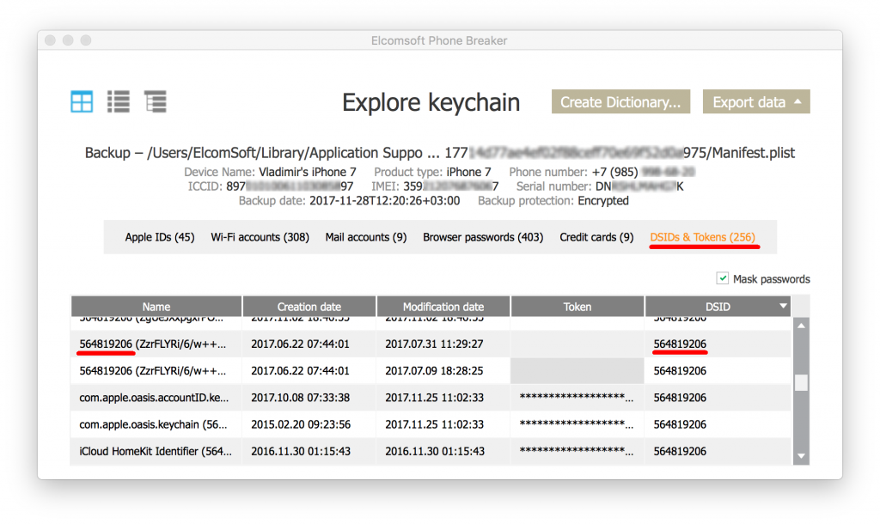Click the Create Dictionary button
The height and width of the screenshot is (524, 880).
(x=620, y=101)
